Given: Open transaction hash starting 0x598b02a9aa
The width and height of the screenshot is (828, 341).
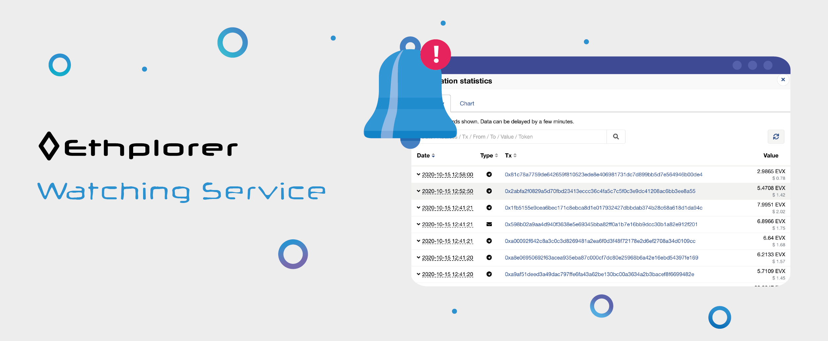Looking at the screenshot, I should click(601, 224).
